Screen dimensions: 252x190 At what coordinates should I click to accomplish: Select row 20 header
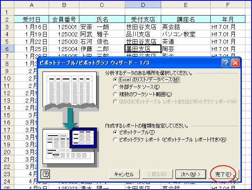tap(7, 152)
